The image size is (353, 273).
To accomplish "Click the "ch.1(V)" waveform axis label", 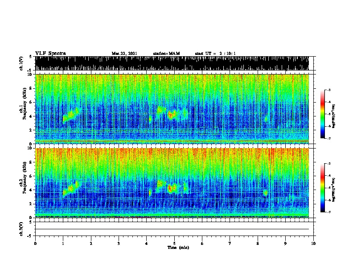I will click(x=21, y=63).
